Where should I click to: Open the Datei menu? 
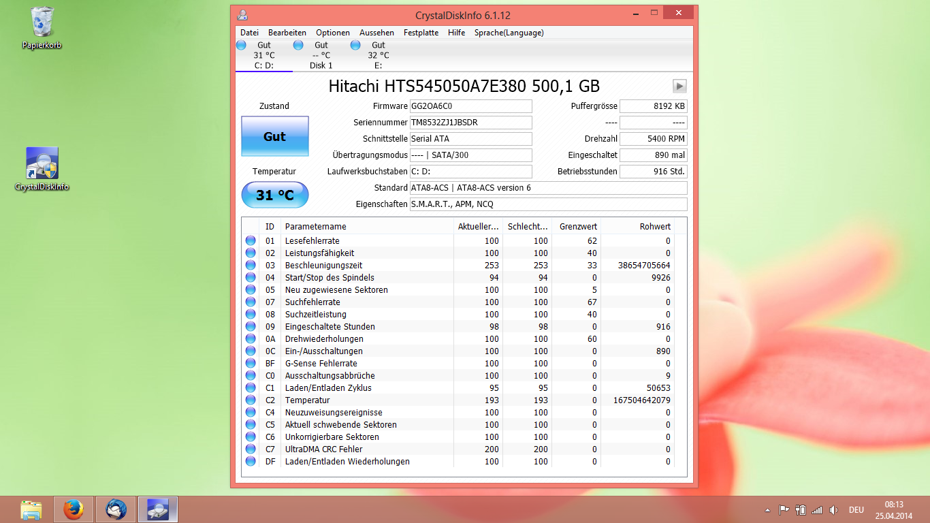coord(249,32)
